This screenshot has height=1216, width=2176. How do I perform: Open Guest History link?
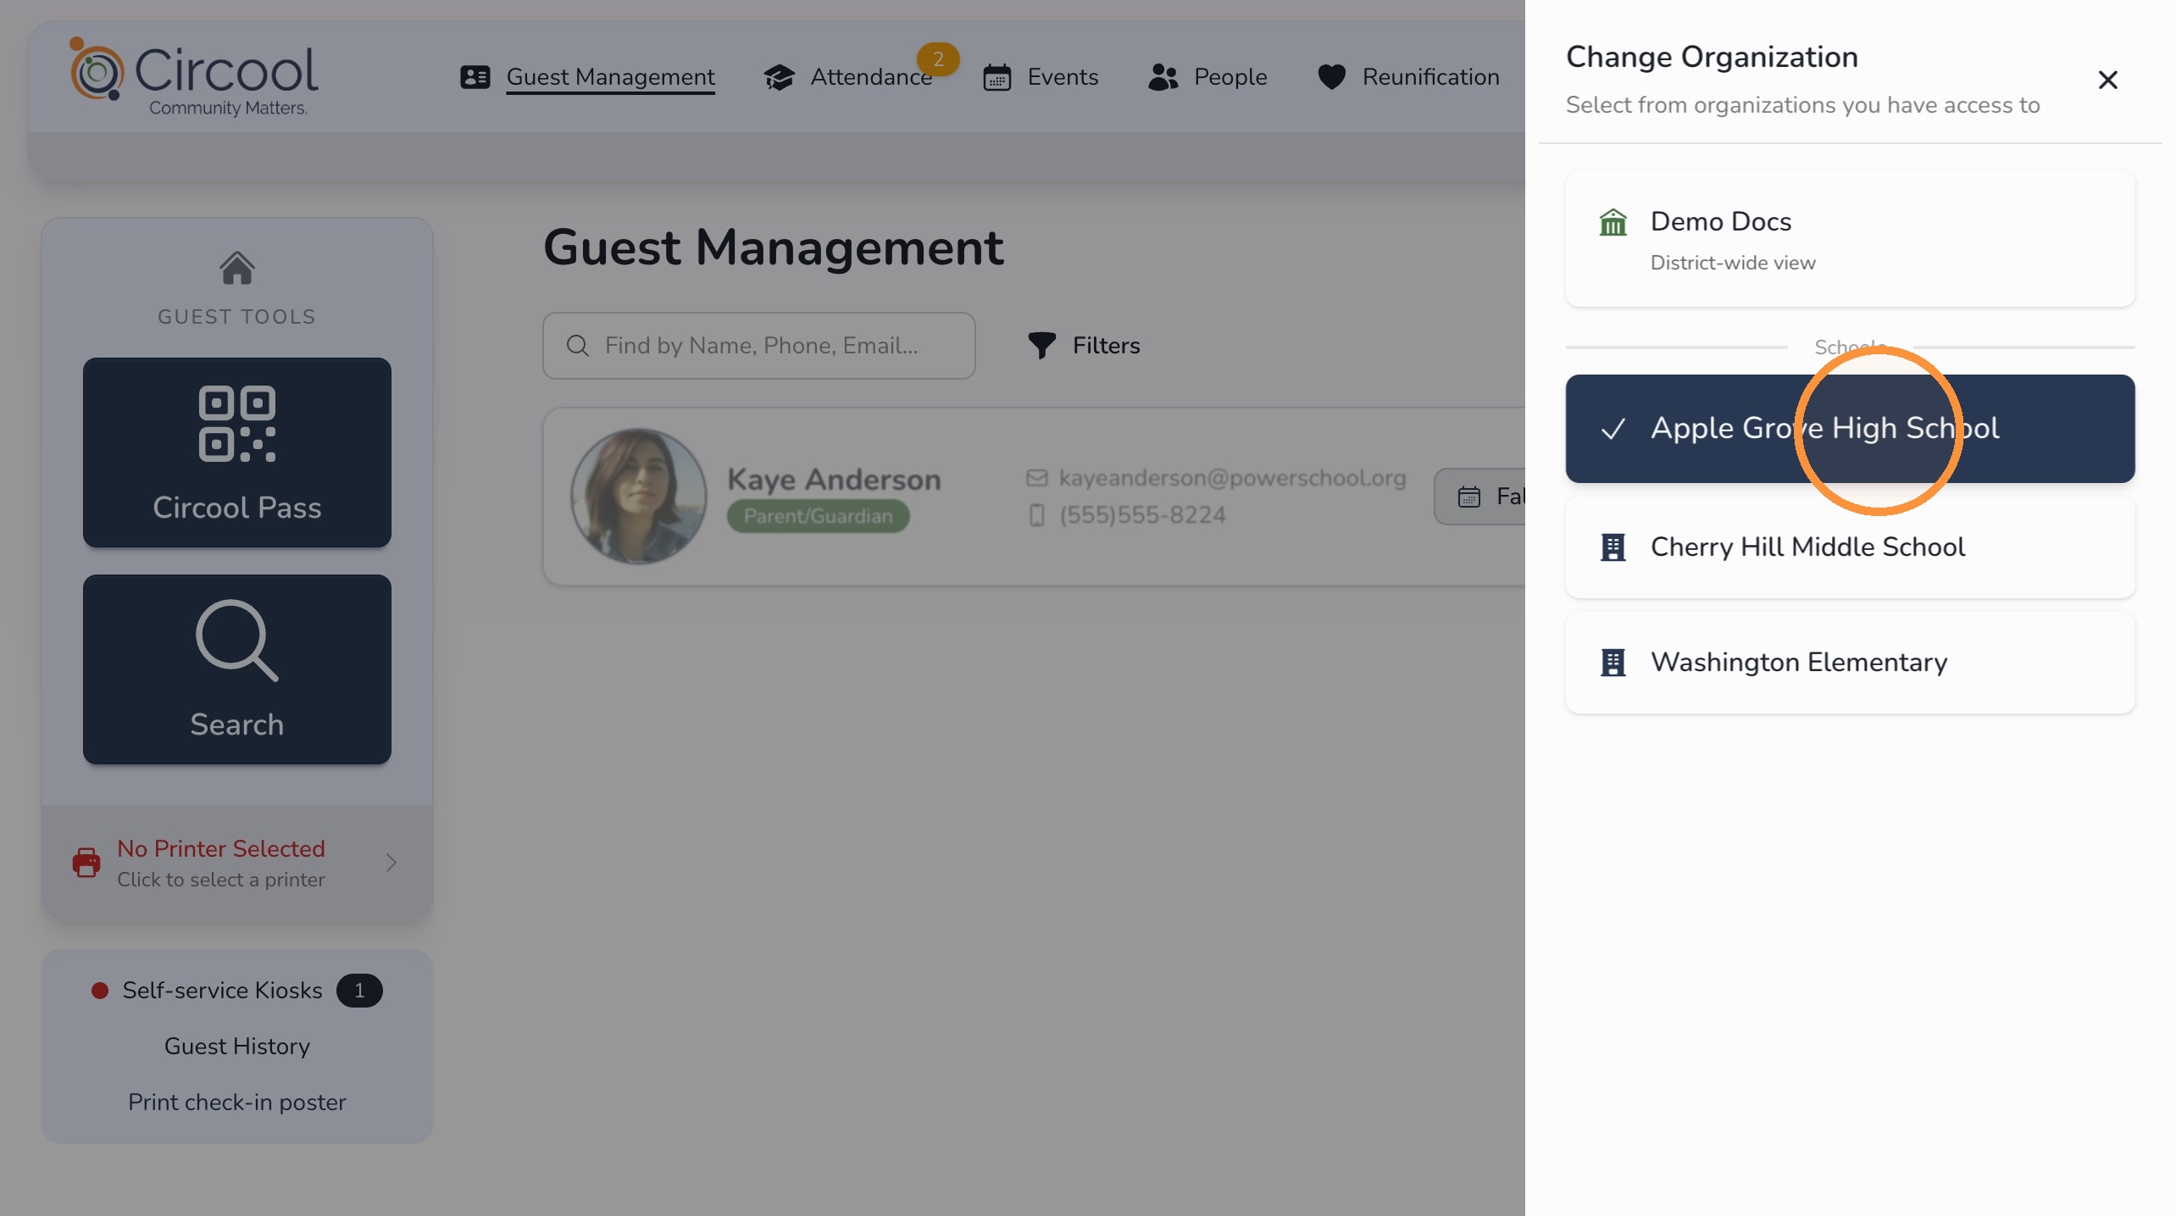pos(237,1047)
